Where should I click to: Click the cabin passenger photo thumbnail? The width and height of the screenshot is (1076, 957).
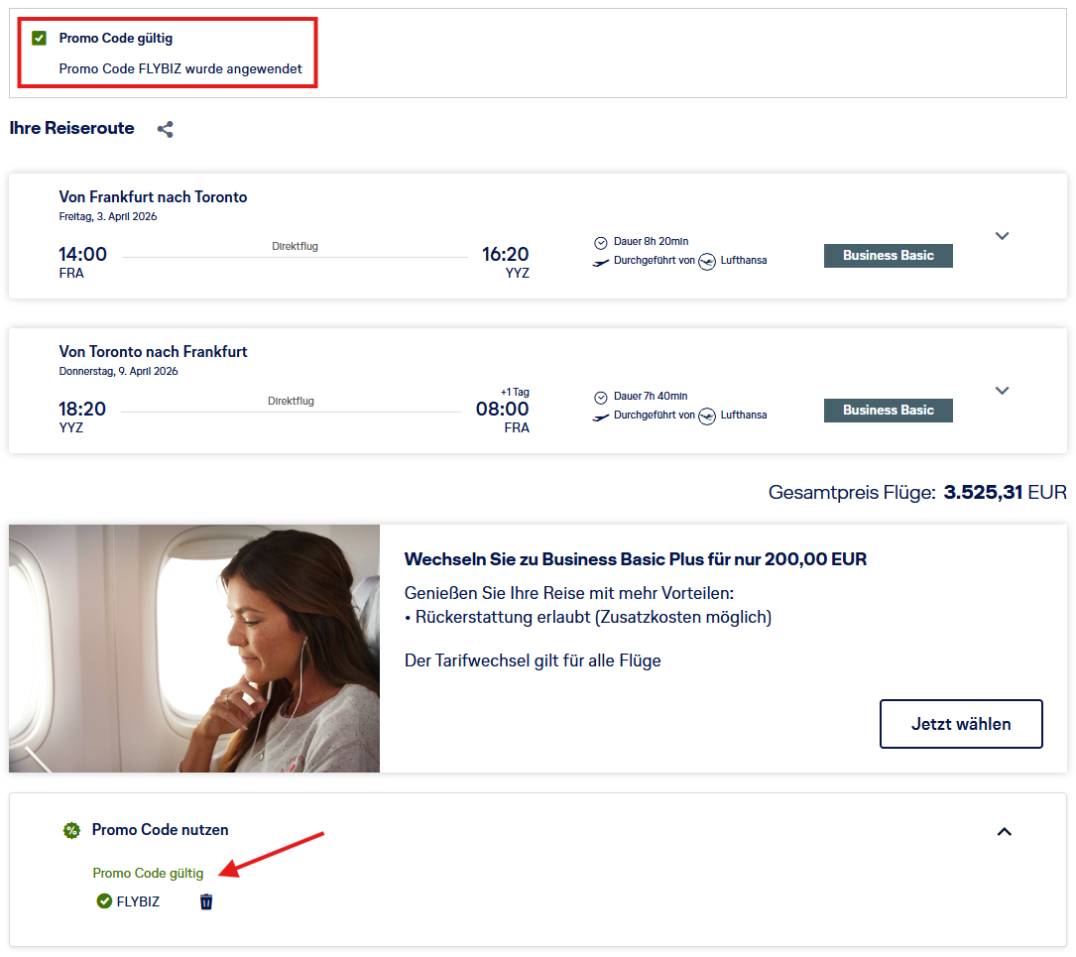194,648
